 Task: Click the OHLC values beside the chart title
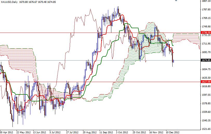38,2
